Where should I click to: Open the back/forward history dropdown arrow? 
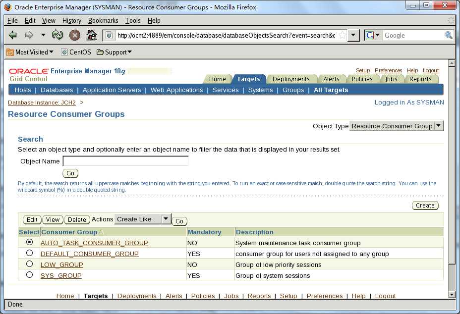tap(43, 35)
